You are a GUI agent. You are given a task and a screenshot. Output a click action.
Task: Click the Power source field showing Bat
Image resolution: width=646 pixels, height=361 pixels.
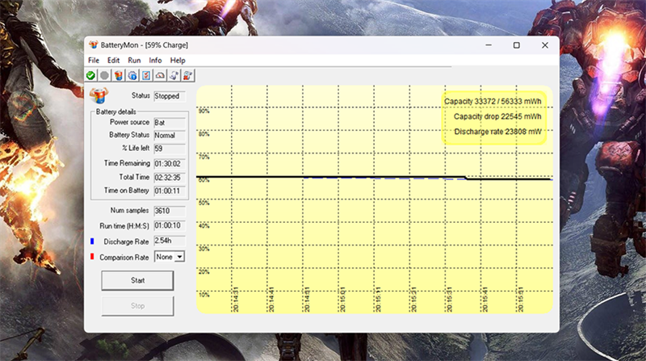pyautogui.click(x=170, y=123)
